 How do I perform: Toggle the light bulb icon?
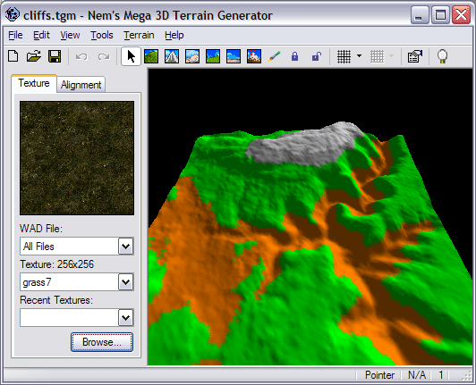coord(442,56)
